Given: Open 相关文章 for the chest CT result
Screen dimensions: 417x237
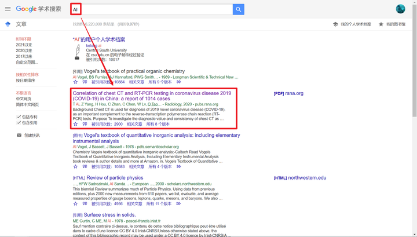Looking at the screenshot, I should pyautogui.click(x=134, y=124).
